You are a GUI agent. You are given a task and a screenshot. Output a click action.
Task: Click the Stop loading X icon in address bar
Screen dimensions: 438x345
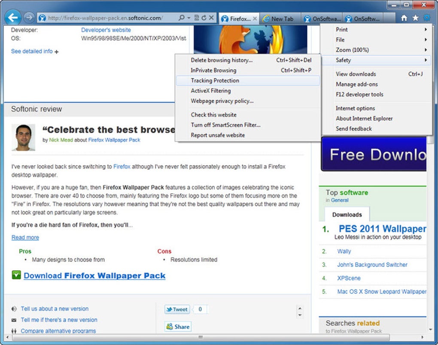pos(211,18)
